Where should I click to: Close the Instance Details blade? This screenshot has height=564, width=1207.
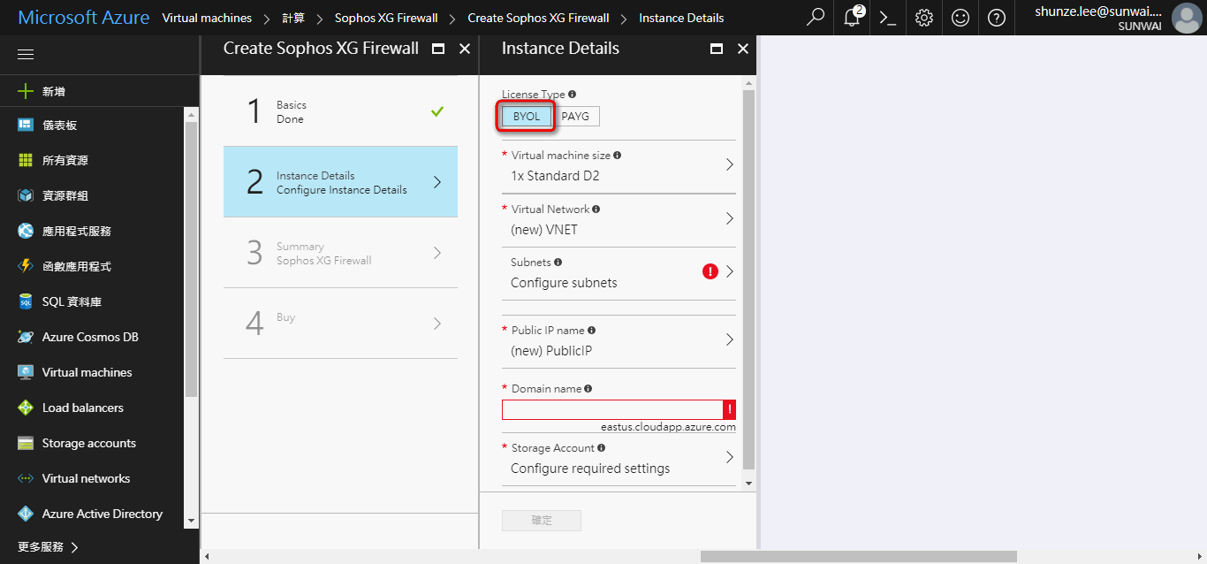point(743,49)
